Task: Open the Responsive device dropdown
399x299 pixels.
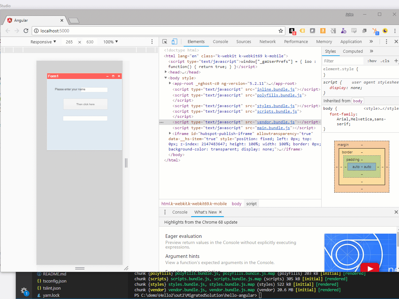Action: [43, 42]
